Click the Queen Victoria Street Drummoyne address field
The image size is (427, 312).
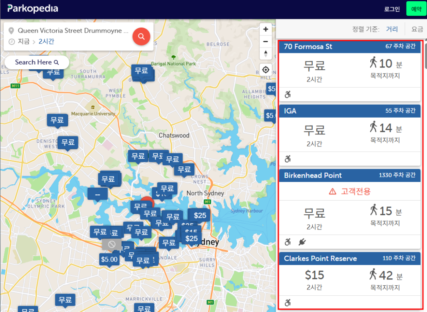73,30
